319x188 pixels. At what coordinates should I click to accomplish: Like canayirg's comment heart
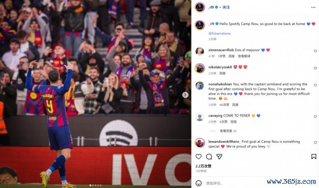click(x=315, y=117)
